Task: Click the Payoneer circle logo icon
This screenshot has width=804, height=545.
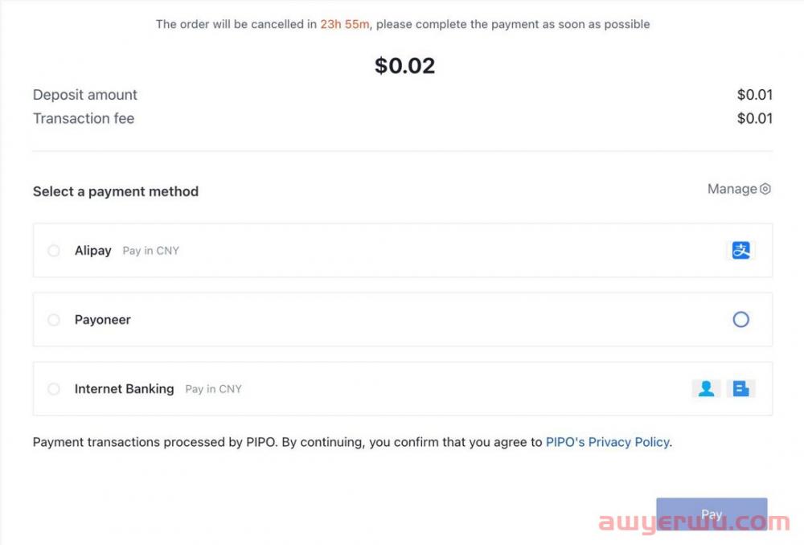Action: [x=740, y=320]
